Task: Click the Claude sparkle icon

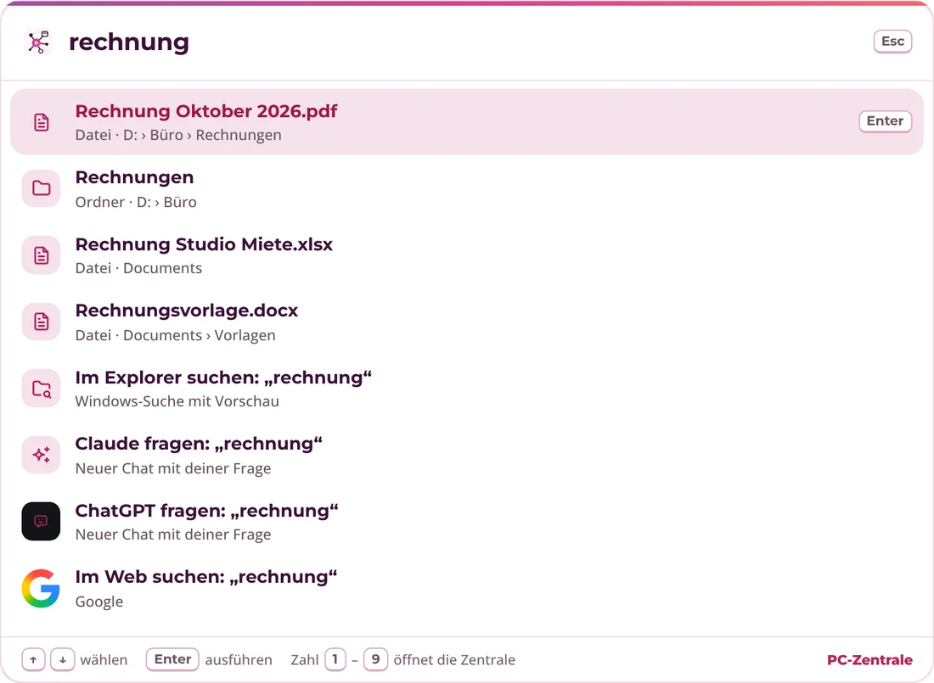Action: point(41,455)
